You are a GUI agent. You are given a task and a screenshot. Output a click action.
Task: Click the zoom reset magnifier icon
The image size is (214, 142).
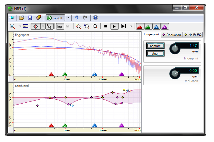[87, 26]
